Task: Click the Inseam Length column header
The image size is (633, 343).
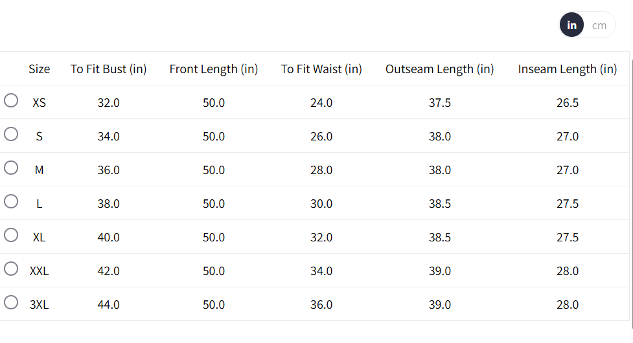Action: 568,69
